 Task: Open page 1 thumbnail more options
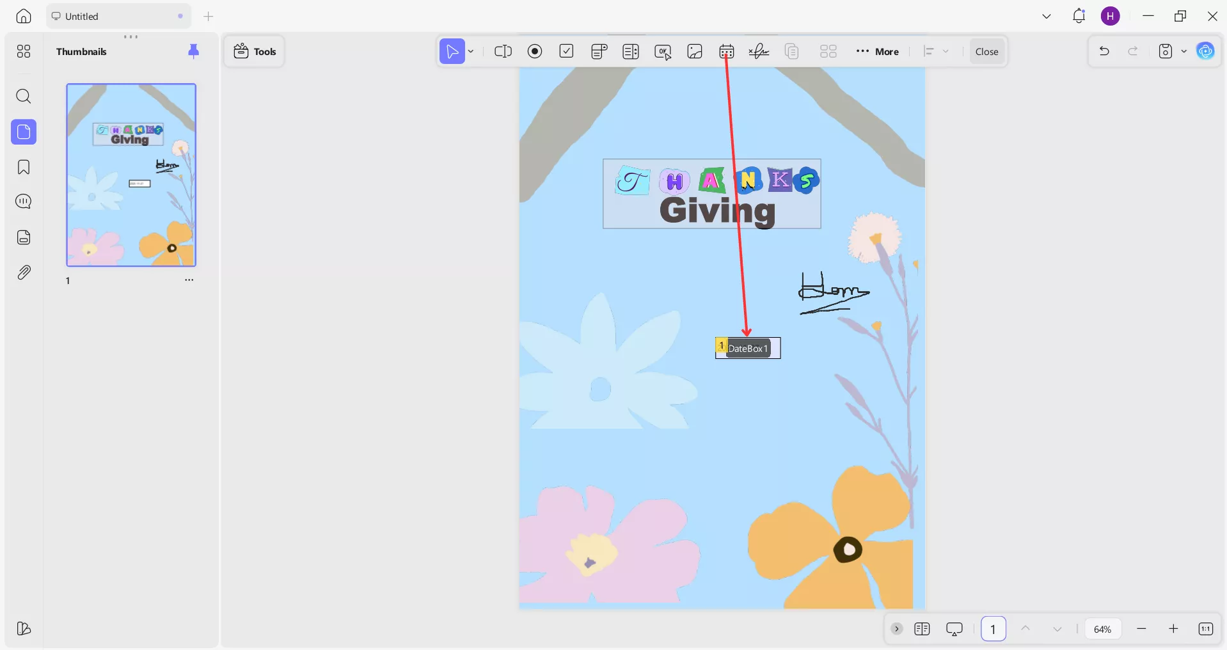pos(189,280)
